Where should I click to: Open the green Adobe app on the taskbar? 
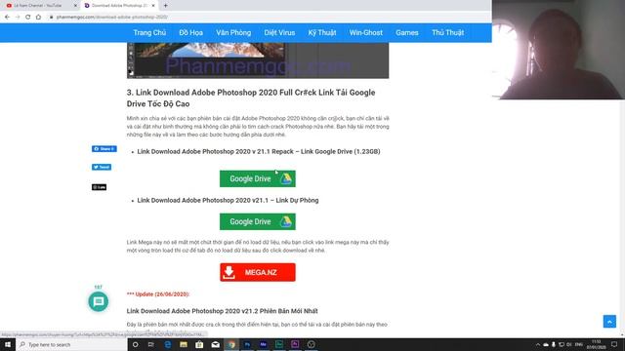point(279,344)
